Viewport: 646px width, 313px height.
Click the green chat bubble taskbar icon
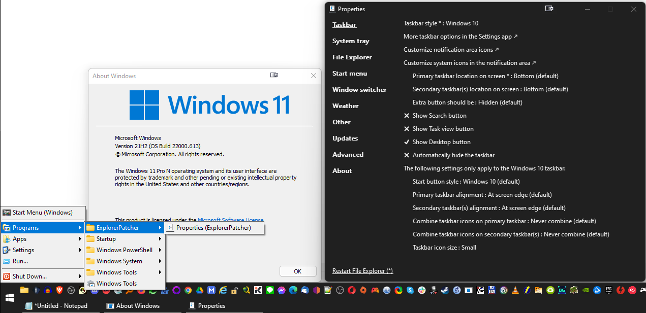[x=269, y=290]
